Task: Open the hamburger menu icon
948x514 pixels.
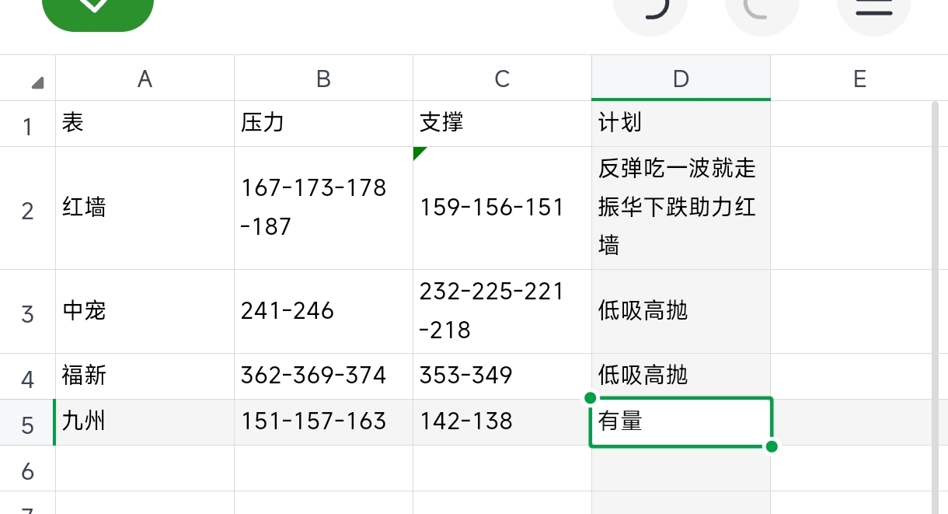Action: pyautogui.click(x=873, y=11)
